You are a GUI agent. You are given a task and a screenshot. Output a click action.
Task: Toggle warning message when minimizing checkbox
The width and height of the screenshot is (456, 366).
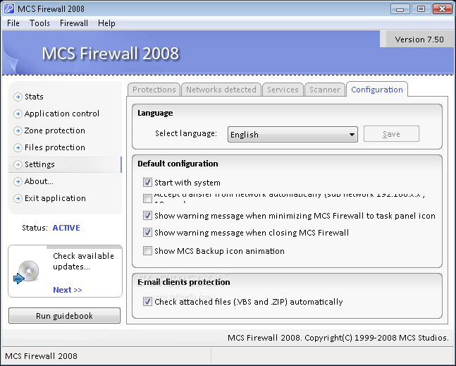pyautogui.click(x=147, y=216)
